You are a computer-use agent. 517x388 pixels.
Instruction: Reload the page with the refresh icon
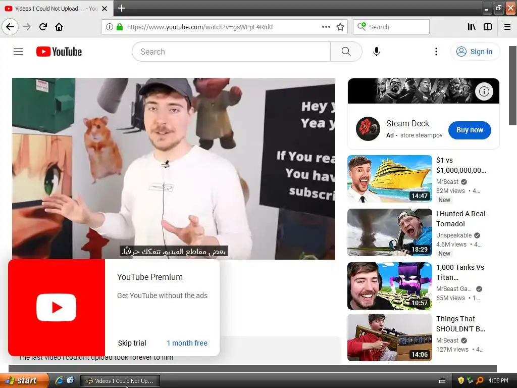(43, 27)
